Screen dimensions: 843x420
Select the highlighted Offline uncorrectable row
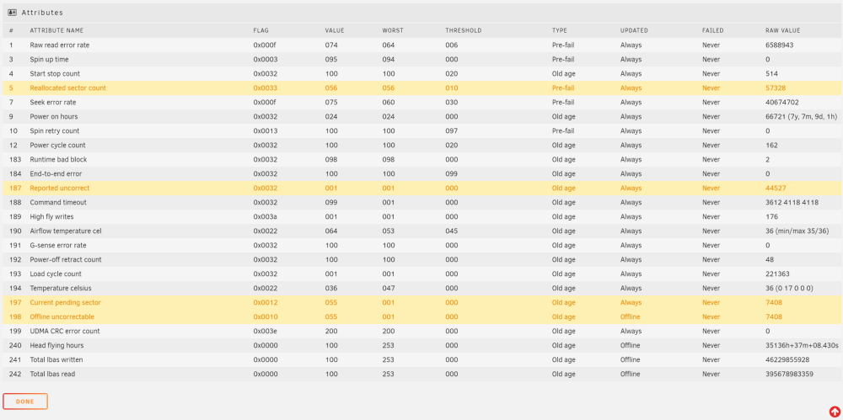pos(421,316)
